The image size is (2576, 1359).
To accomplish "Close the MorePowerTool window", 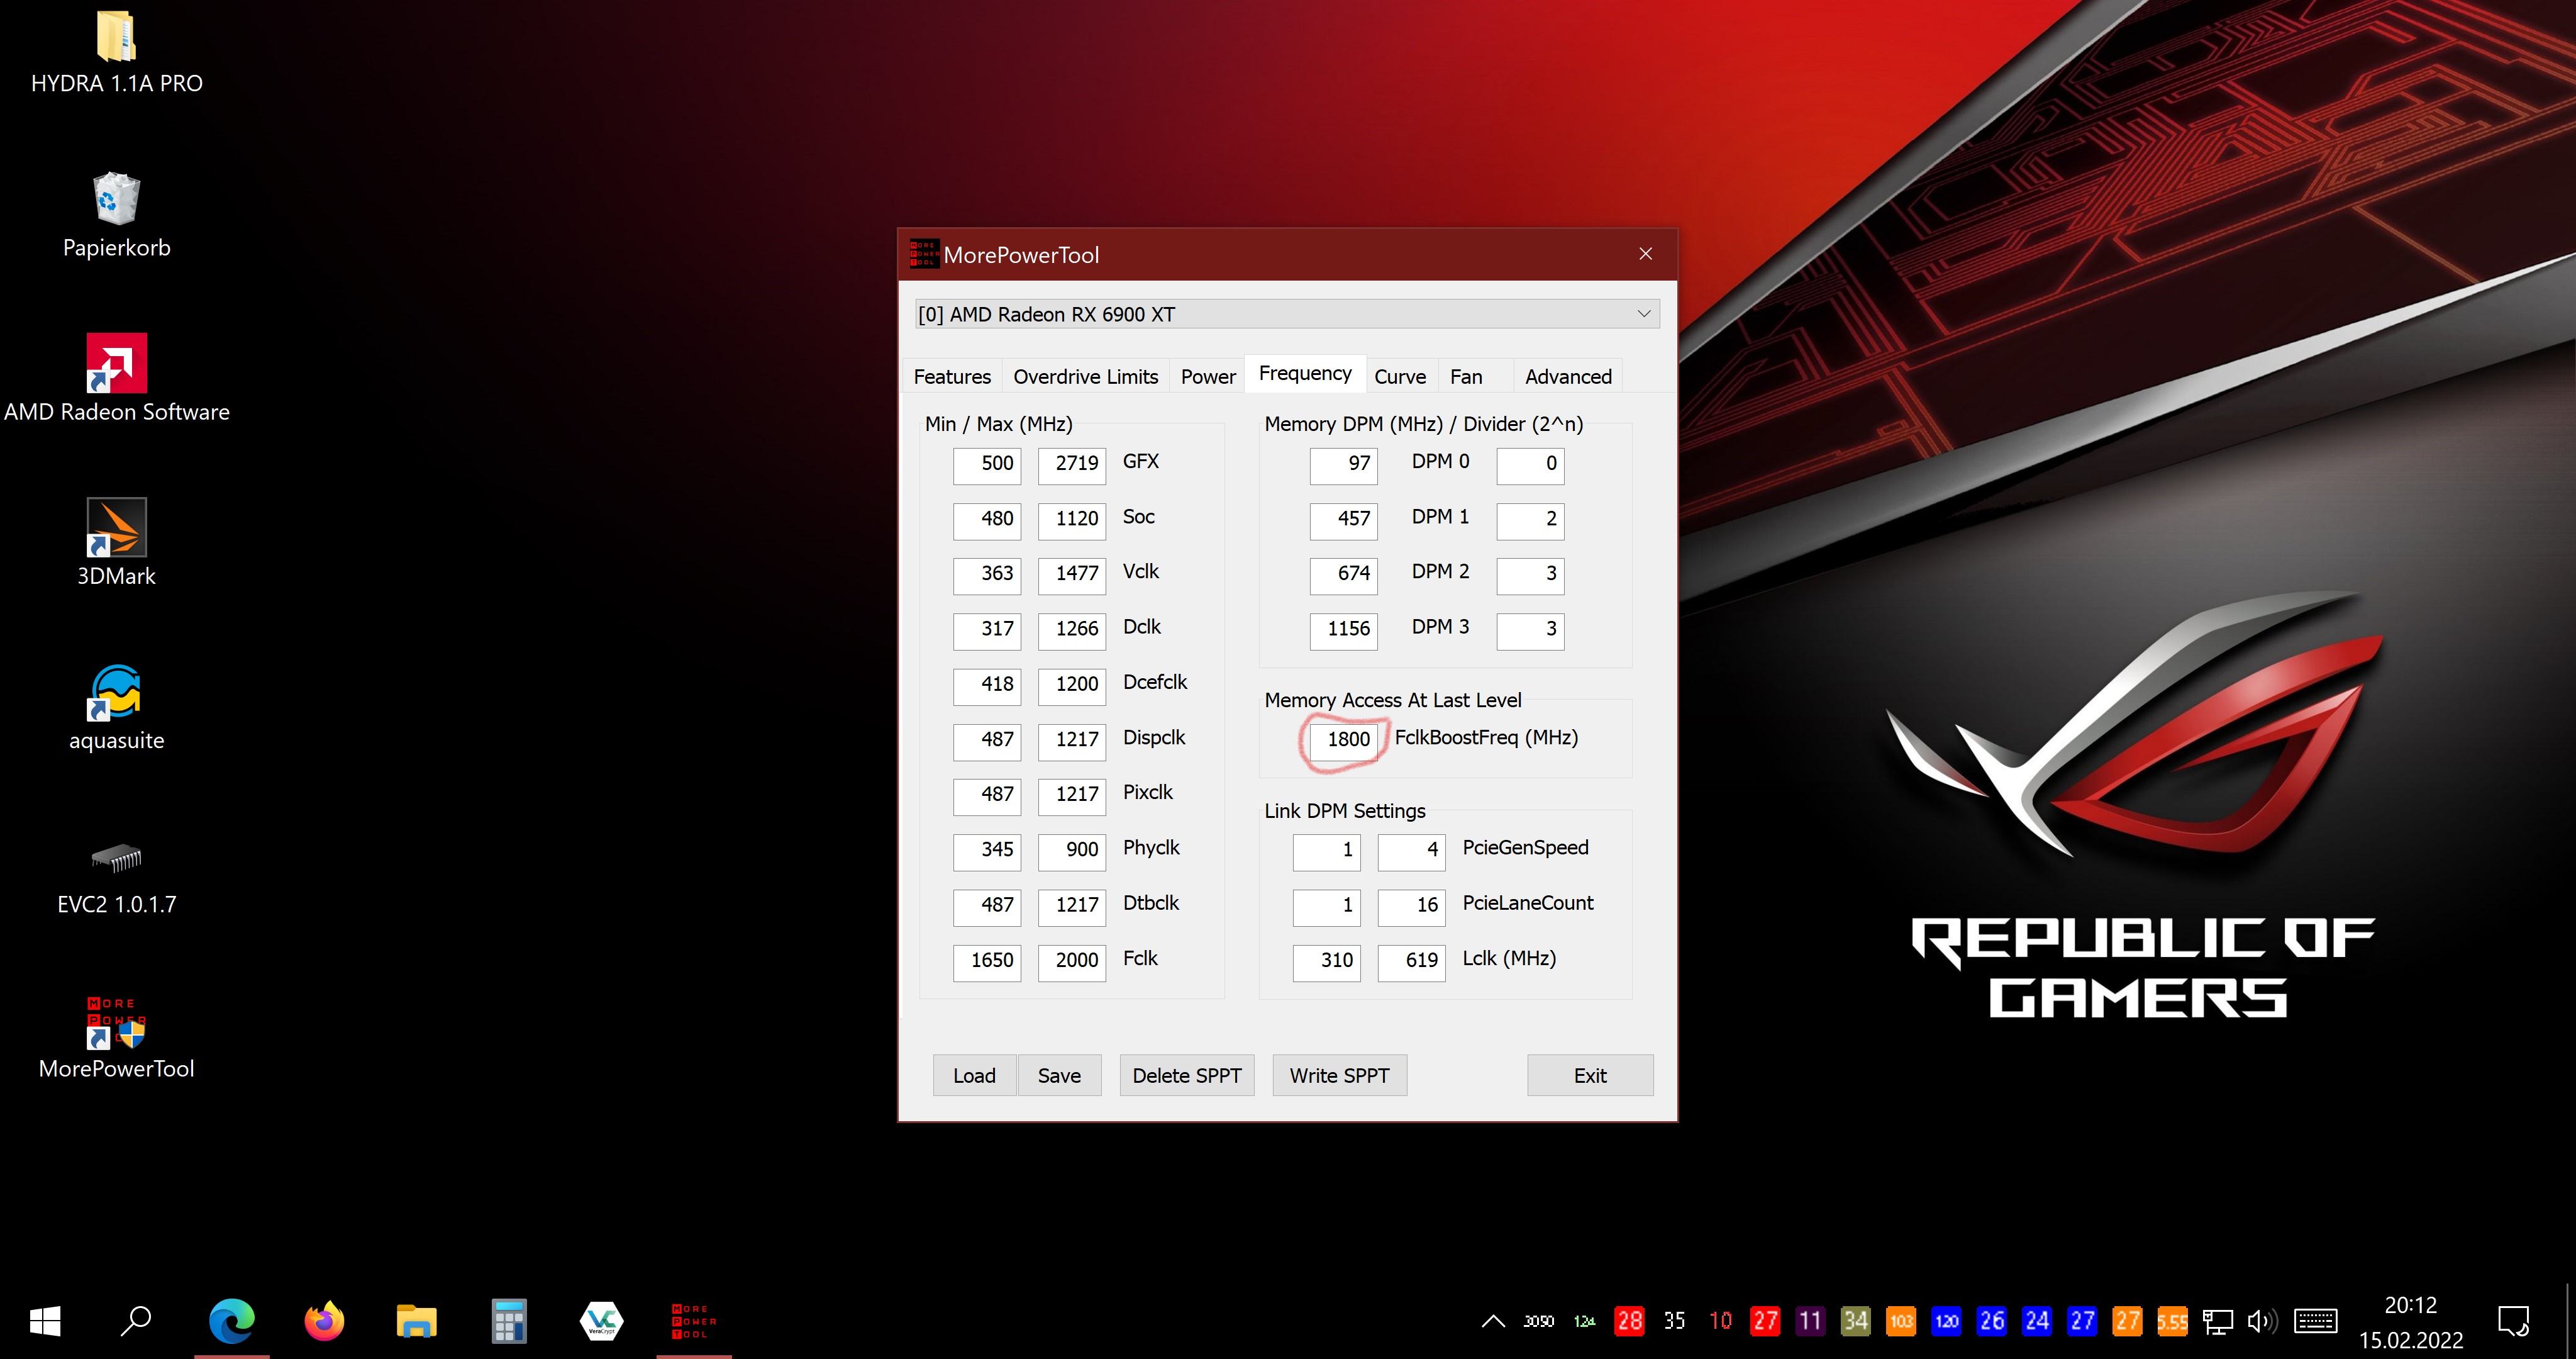I will [1646, 254].
